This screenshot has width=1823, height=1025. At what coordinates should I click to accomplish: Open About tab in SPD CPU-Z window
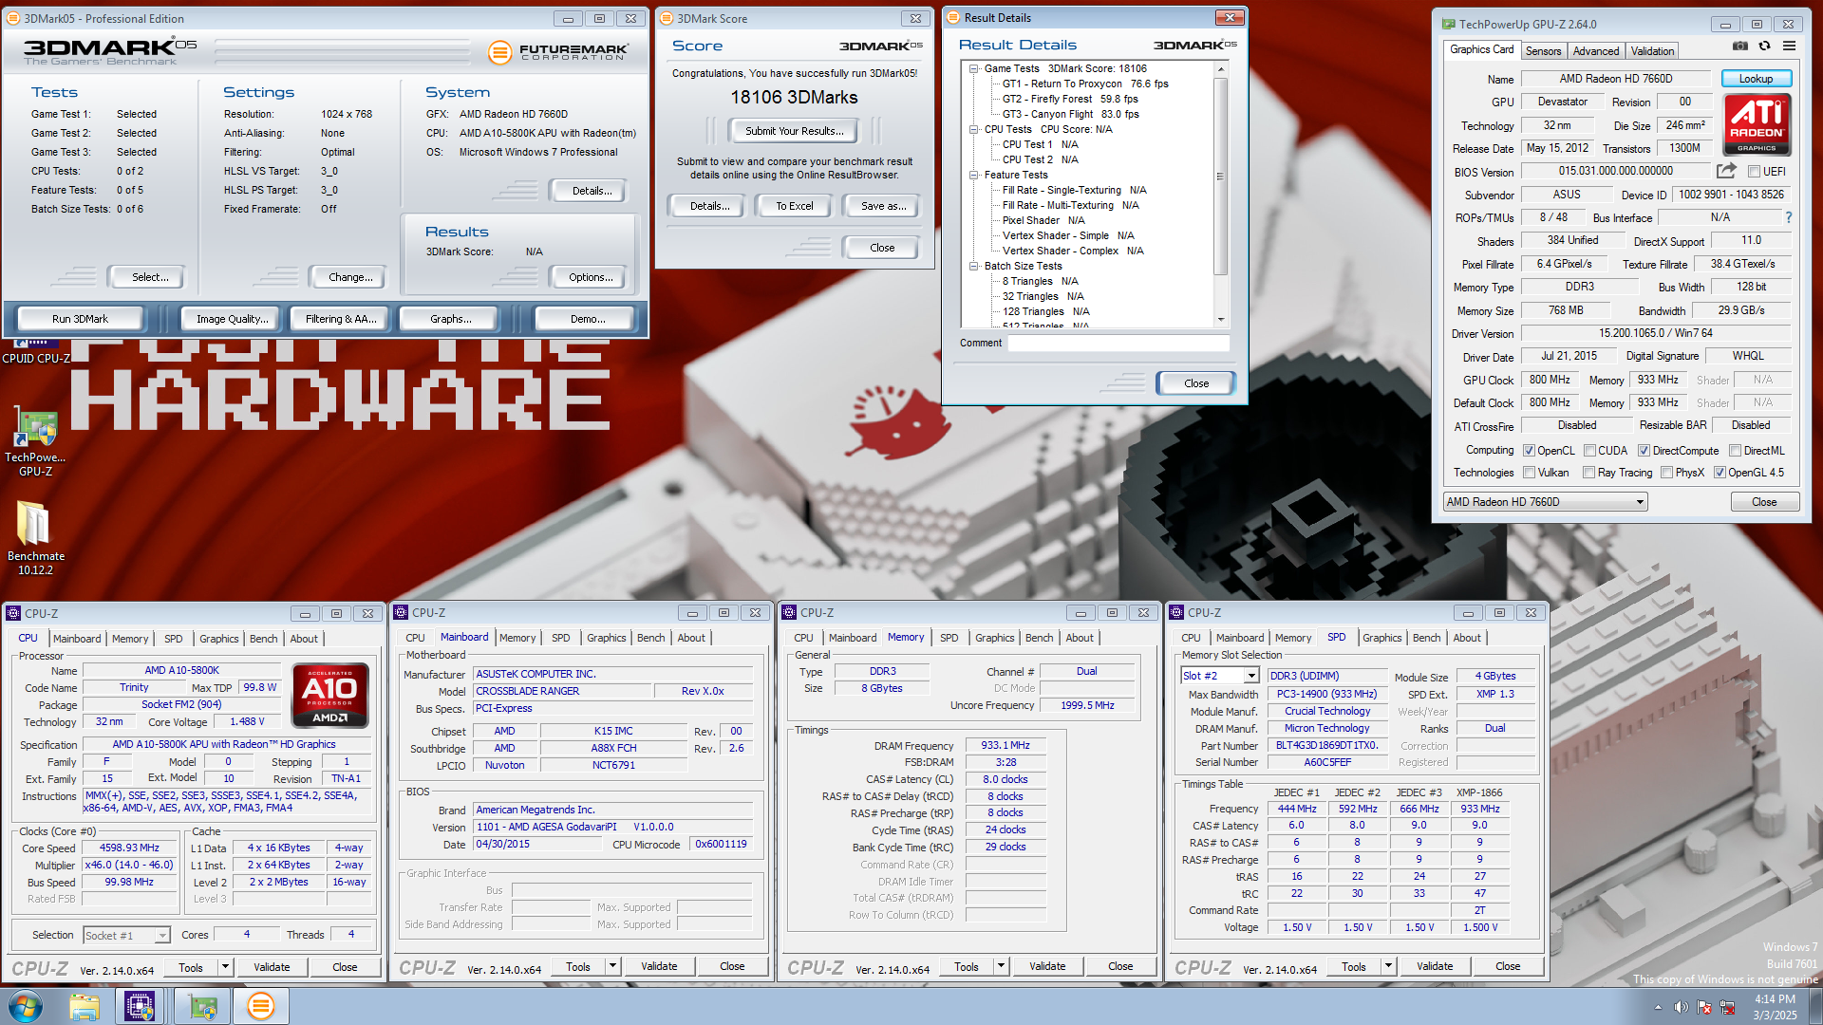pos(1466,638)
